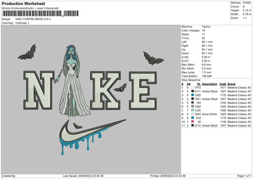
Task: Select Wilcom EmbroideryStudio Level 3 Advanced text
Action: (30, 8)
